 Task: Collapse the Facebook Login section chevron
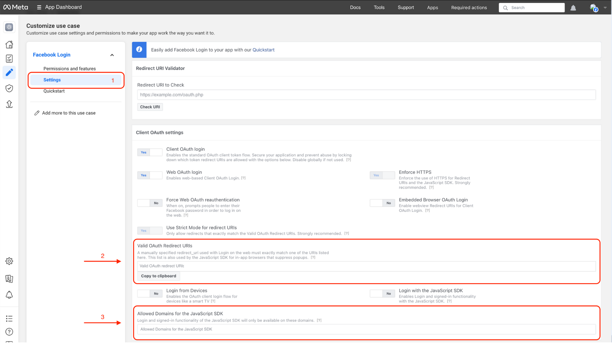[112, 55]
